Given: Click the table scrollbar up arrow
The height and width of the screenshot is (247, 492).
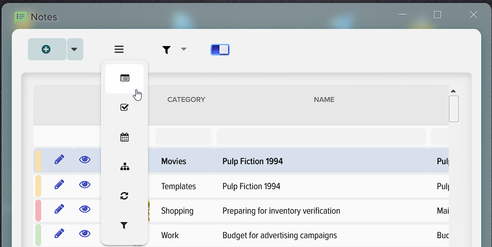Looking at the screenshot, I should point(453,91).
